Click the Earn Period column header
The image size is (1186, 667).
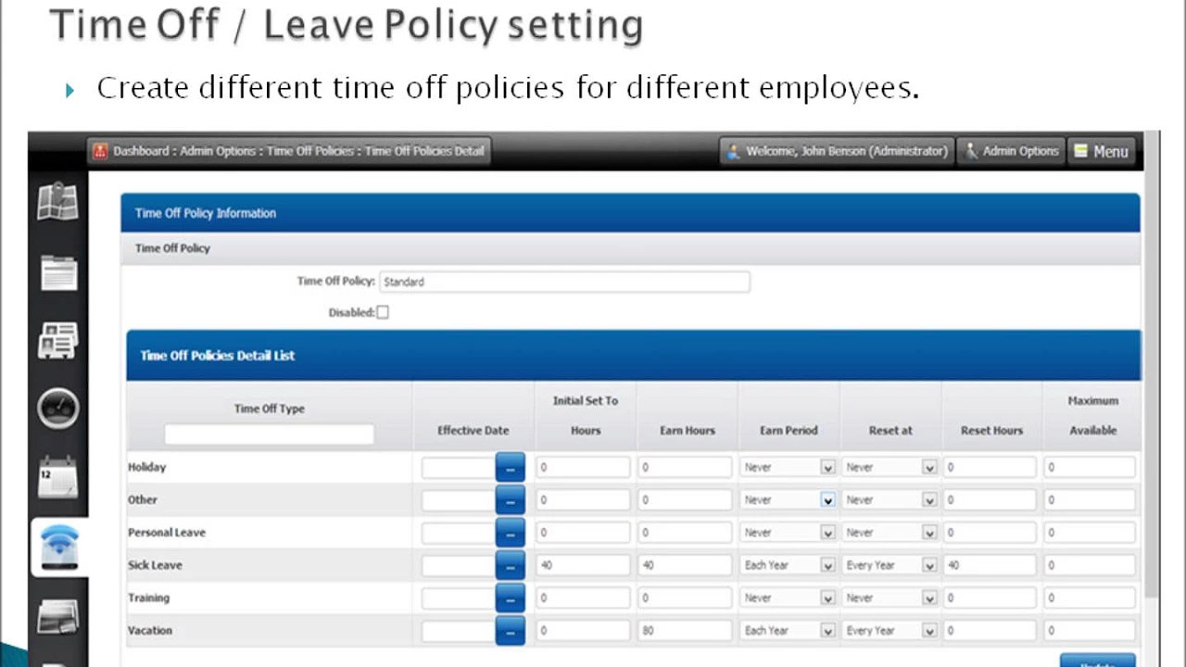(x=789, y=431)
